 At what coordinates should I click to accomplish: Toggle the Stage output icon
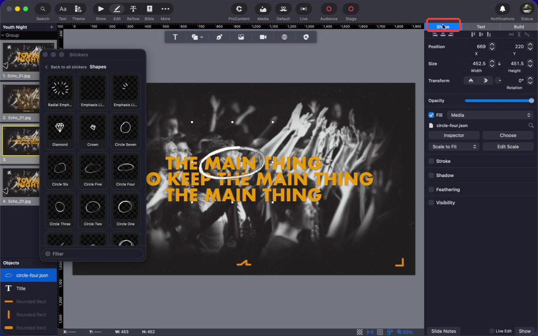[x=350, y=9]
